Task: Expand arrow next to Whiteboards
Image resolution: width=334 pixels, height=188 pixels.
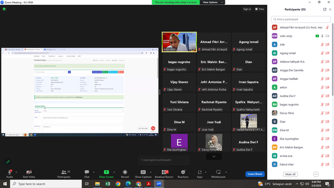Action: coord(226,172)
